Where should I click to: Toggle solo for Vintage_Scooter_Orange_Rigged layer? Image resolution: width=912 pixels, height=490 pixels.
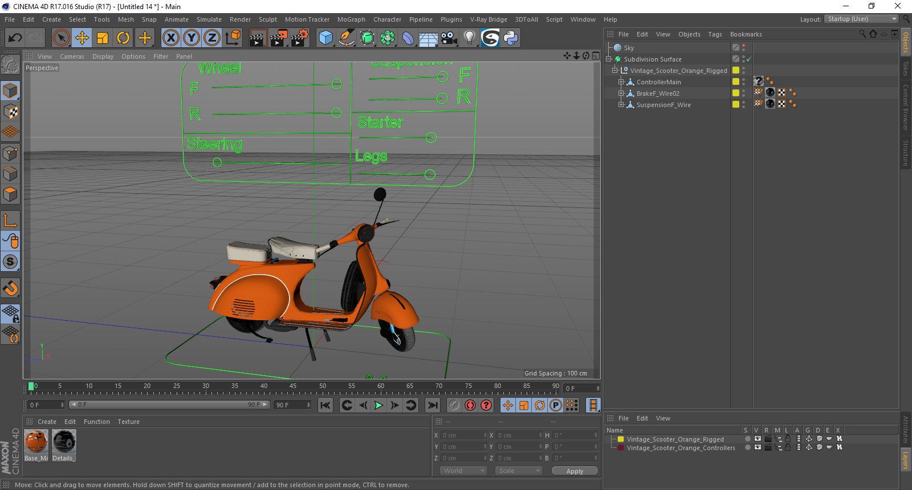[747, 439]
